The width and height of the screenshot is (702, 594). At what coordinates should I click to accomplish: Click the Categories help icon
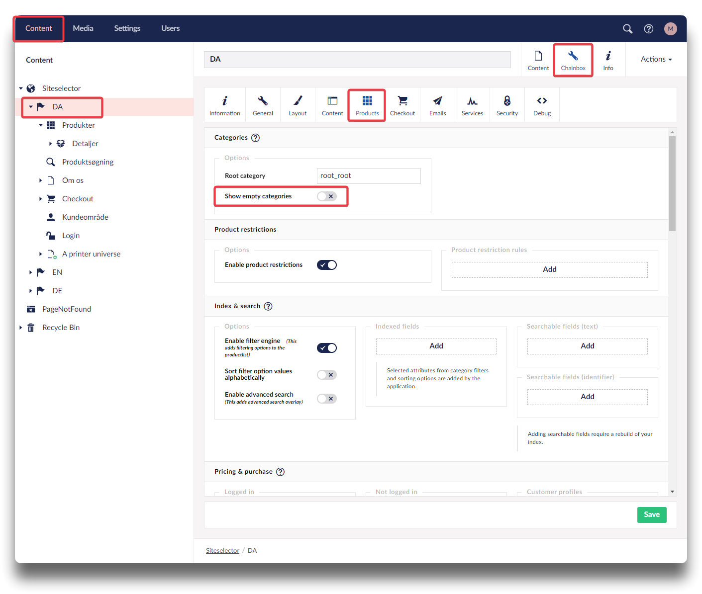tap(255, 138)
